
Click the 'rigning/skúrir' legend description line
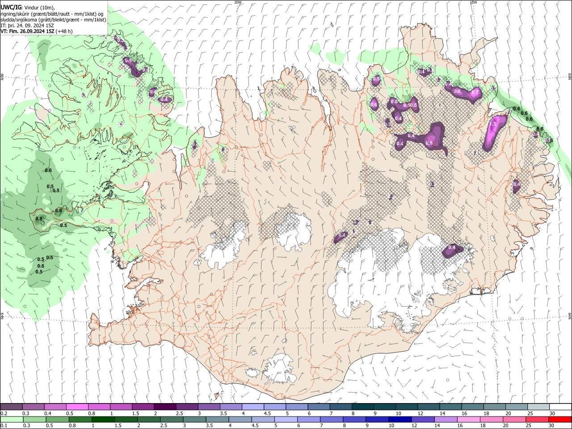point(52,14)
